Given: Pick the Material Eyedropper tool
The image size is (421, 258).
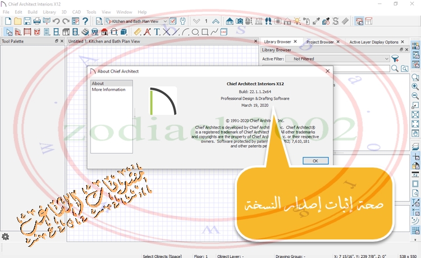Looking at the screenshot, I should [x=316, y=21].
